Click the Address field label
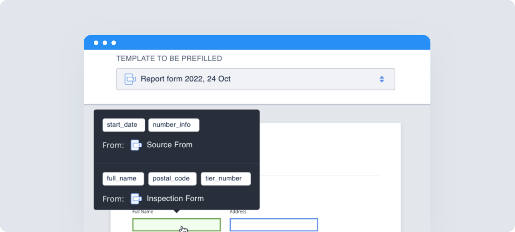Image resolution: width=515 pixels, height=232 pixels. (x=238, y=212)
